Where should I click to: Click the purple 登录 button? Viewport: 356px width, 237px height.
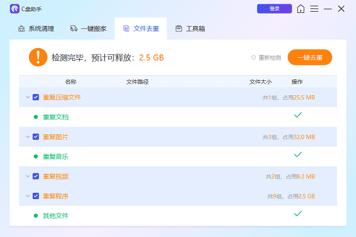click(274, 9)
